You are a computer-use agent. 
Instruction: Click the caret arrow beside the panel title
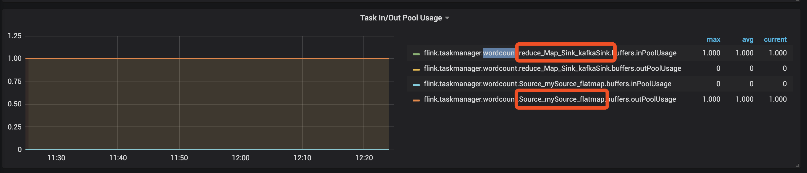click(x=447, y=18)
